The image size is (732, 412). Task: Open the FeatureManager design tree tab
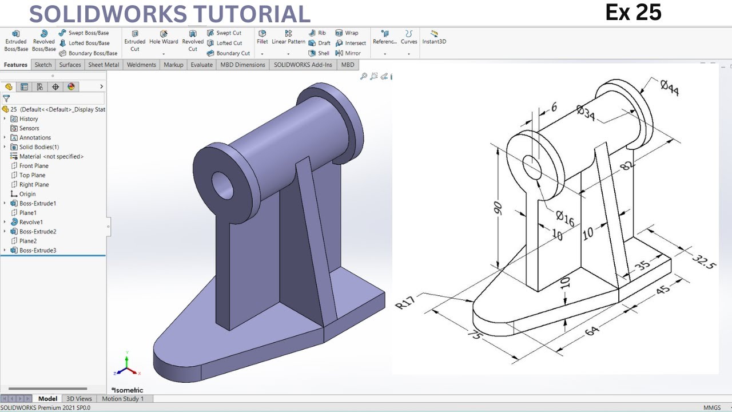point(9,87)
